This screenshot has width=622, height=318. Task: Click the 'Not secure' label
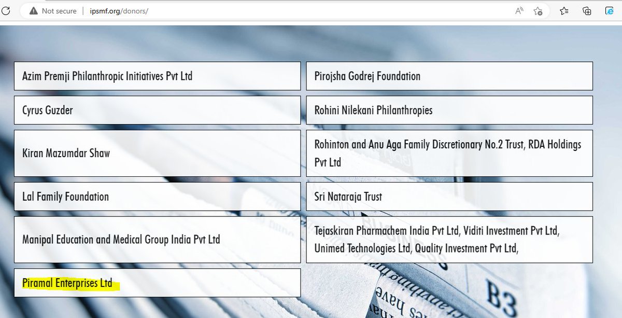(59, 11)
